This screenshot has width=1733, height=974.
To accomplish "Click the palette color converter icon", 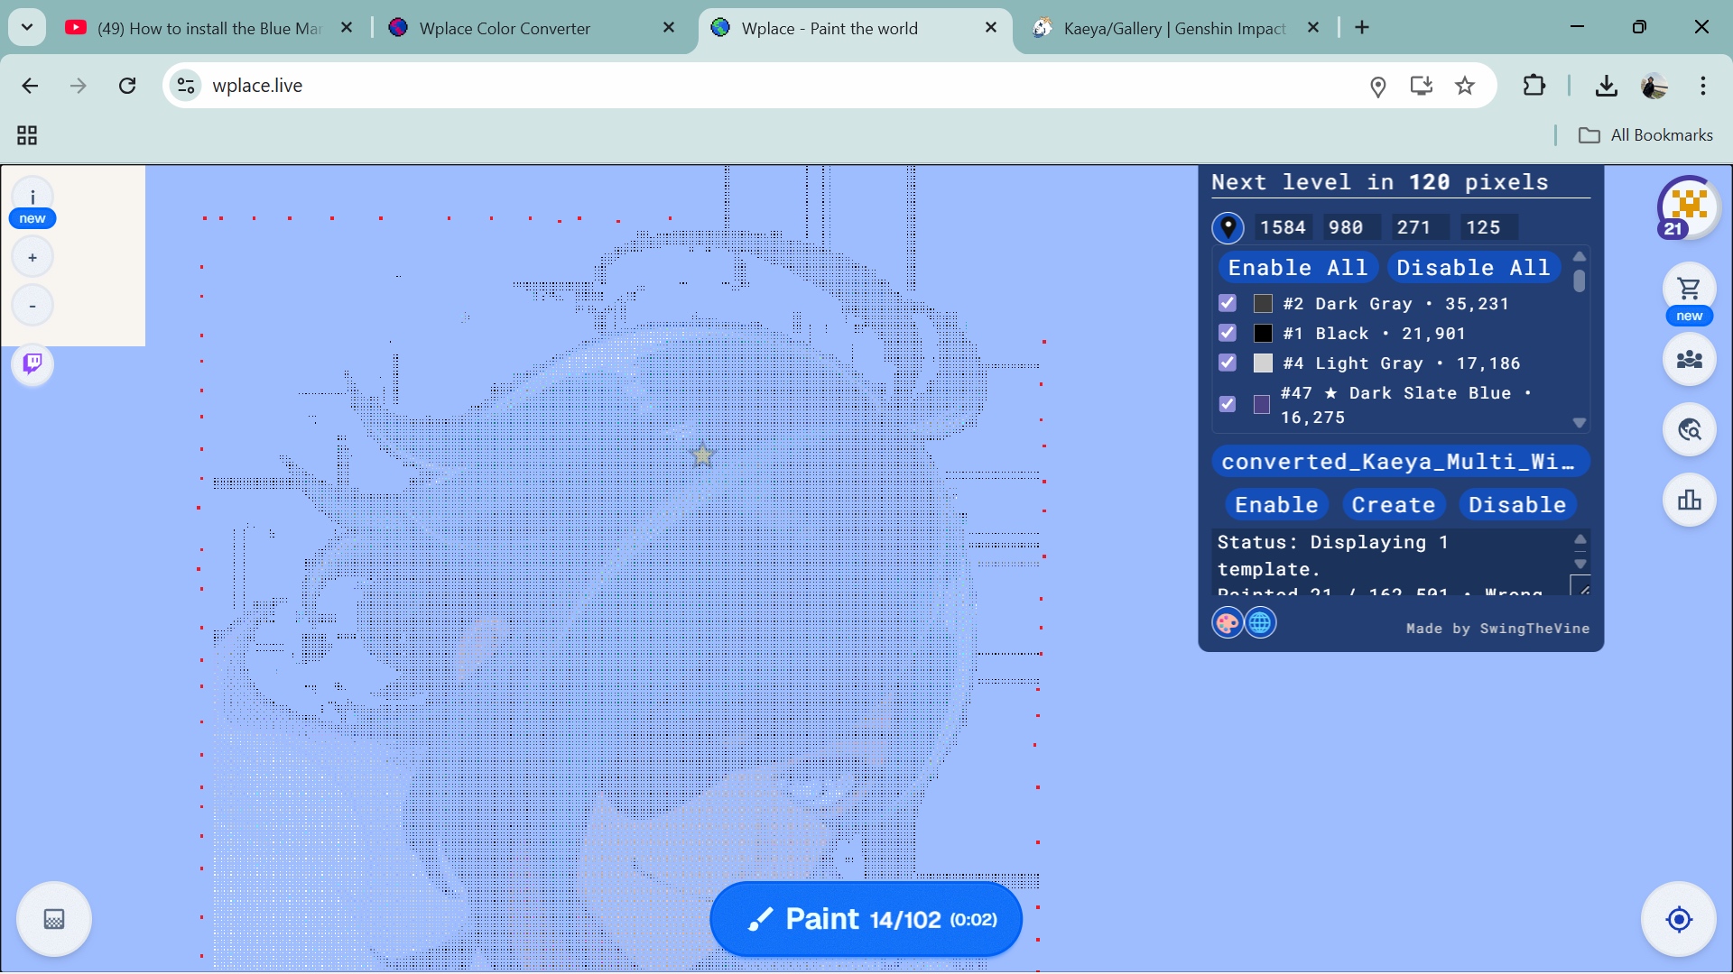I will pos(1227,622).
